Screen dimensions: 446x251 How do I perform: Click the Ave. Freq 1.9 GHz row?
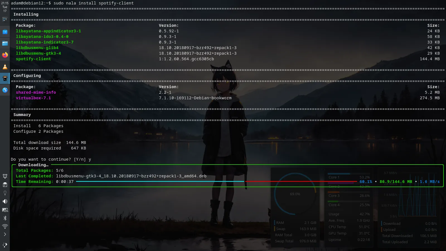349,221
